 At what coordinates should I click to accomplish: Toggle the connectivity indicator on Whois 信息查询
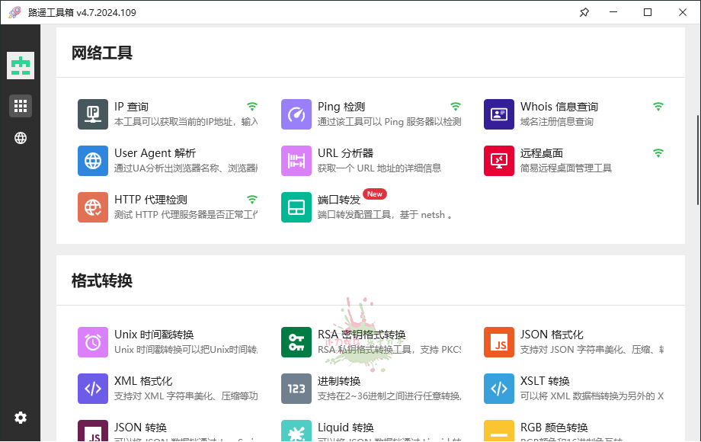pyautogui.click(x=658, y=106)
